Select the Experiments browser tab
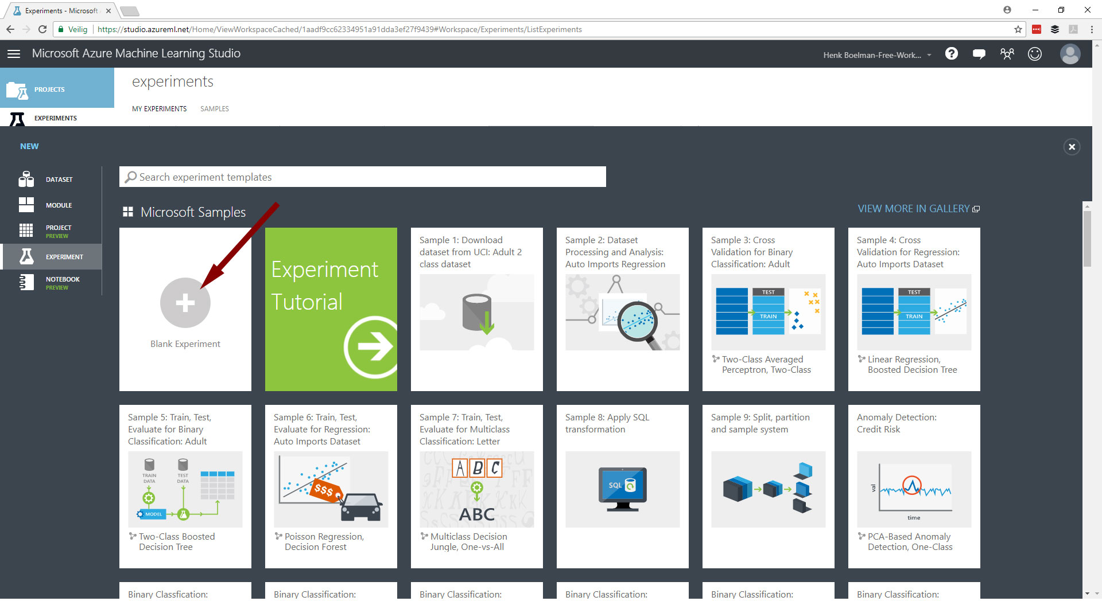The height and width of the screenshot is (601, 1102). click(61, 11)
